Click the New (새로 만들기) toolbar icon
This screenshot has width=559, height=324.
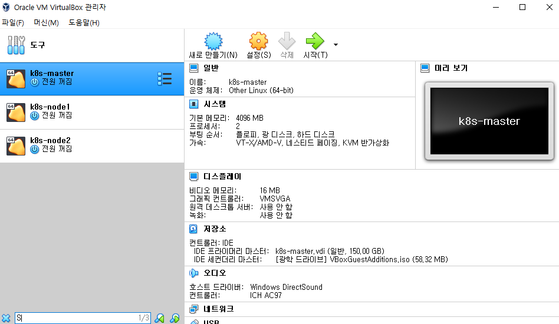click(x=213, y=41)
